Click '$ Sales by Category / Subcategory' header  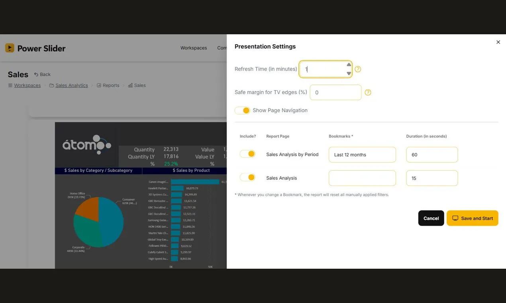(98, 170)
